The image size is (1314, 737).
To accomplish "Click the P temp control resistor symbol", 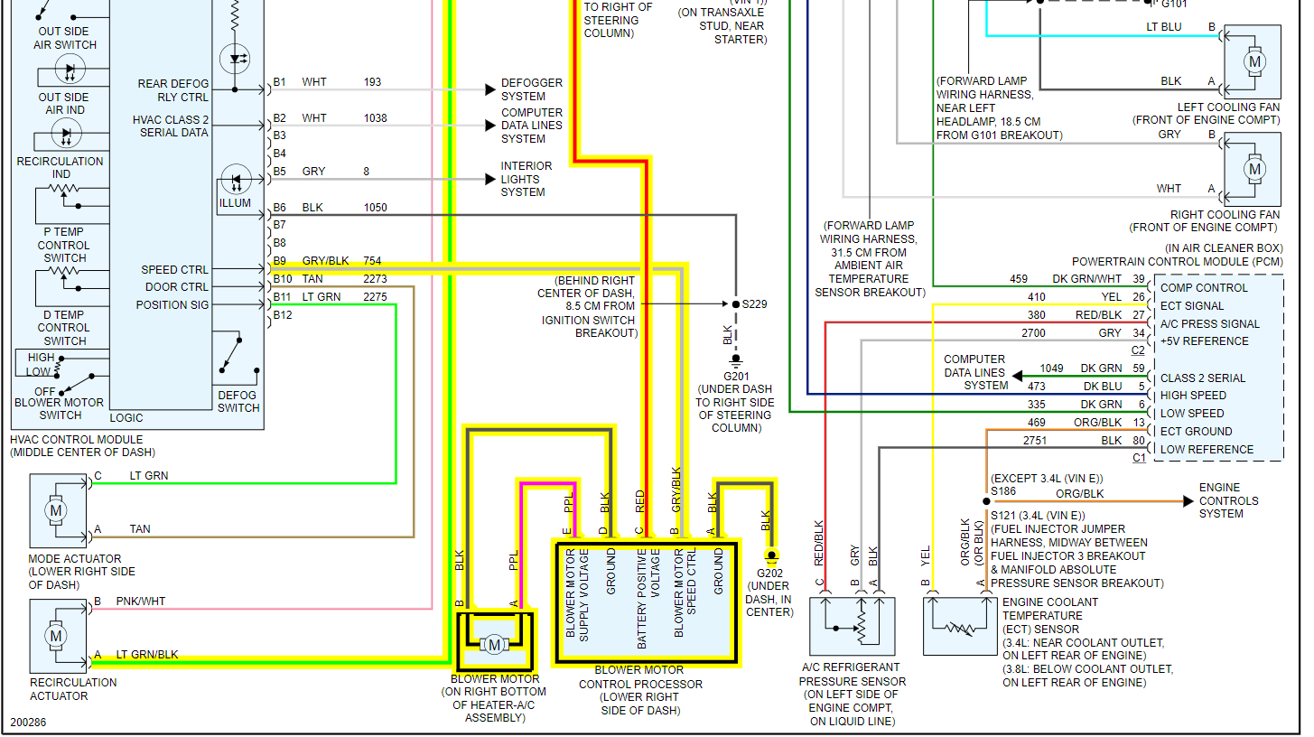I will pyautogui.click(x=65, y=191).
